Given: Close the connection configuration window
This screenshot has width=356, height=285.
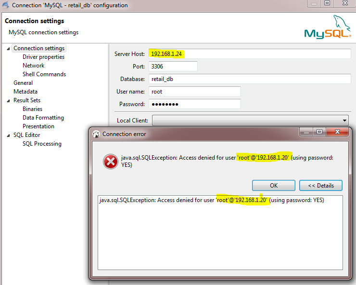Looking at the screenshot, I should (345, 3).
